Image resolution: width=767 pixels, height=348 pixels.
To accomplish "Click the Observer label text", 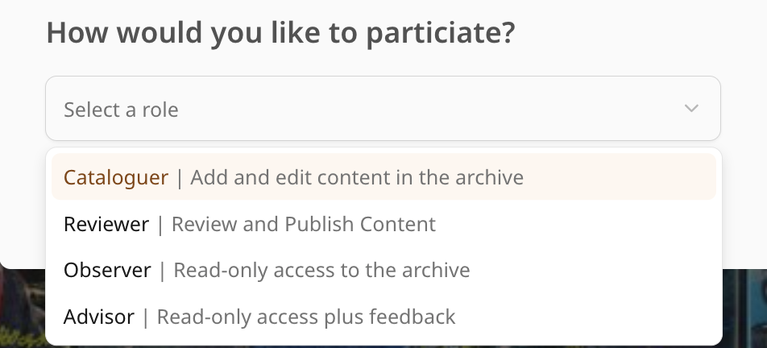I will [107, 271].
